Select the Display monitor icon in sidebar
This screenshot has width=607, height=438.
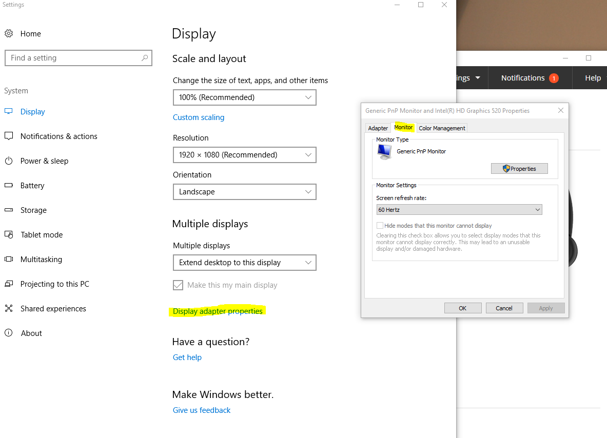[x=9, y=111]
